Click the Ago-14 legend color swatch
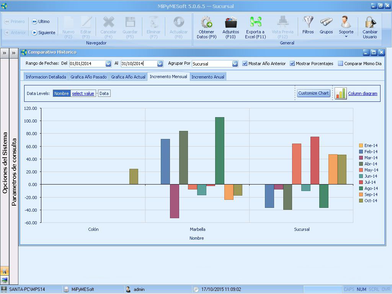 361,188
